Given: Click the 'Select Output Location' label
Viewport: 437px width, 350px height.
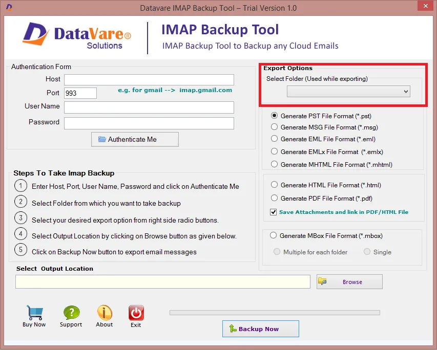Looking at the screenshot, I should tap(55, 269).
